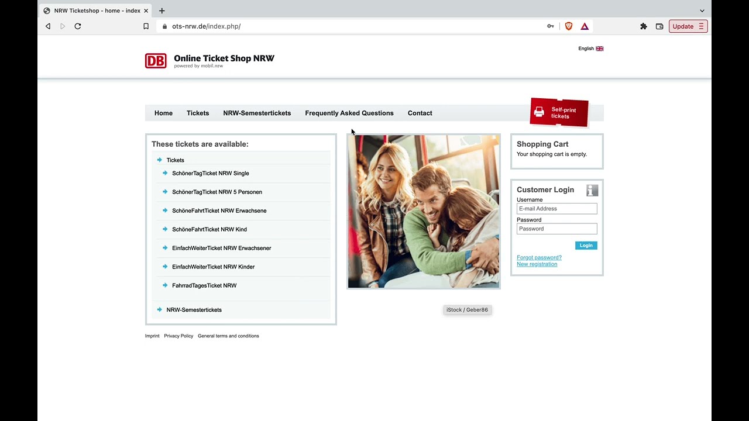
Task: Click the password key icon in address bar
Action: click(551, 26)
